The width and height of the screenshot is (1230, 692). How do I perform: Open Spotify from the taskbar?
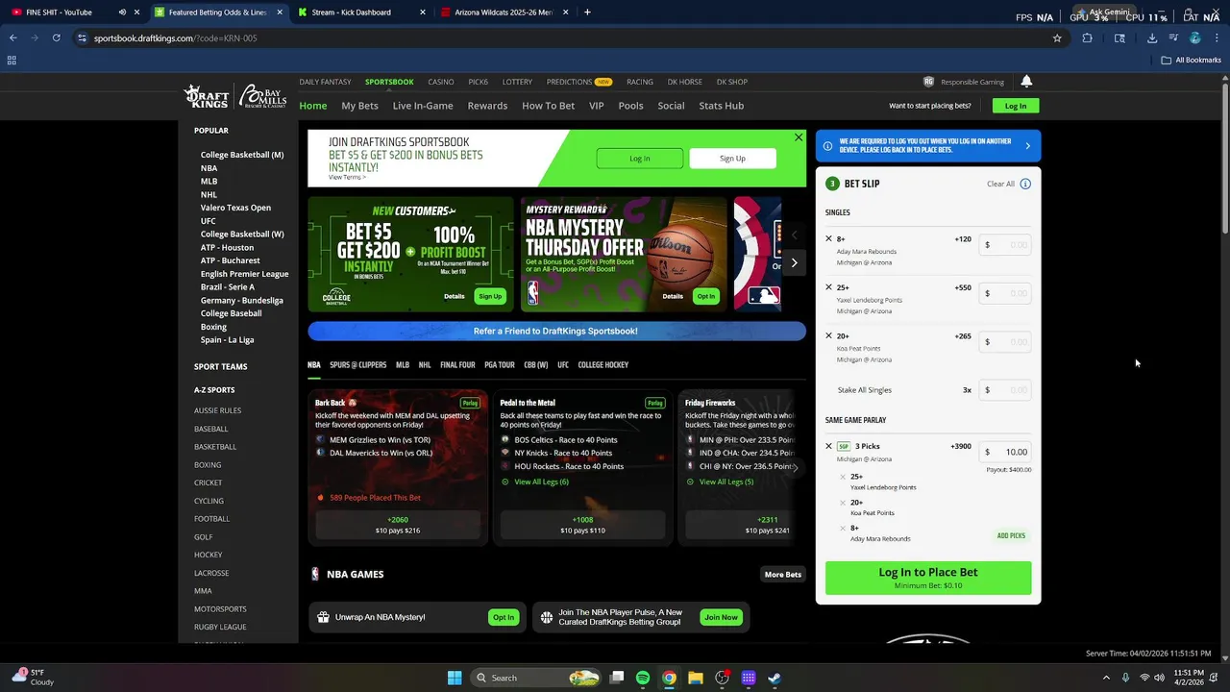tap(643, 678)
